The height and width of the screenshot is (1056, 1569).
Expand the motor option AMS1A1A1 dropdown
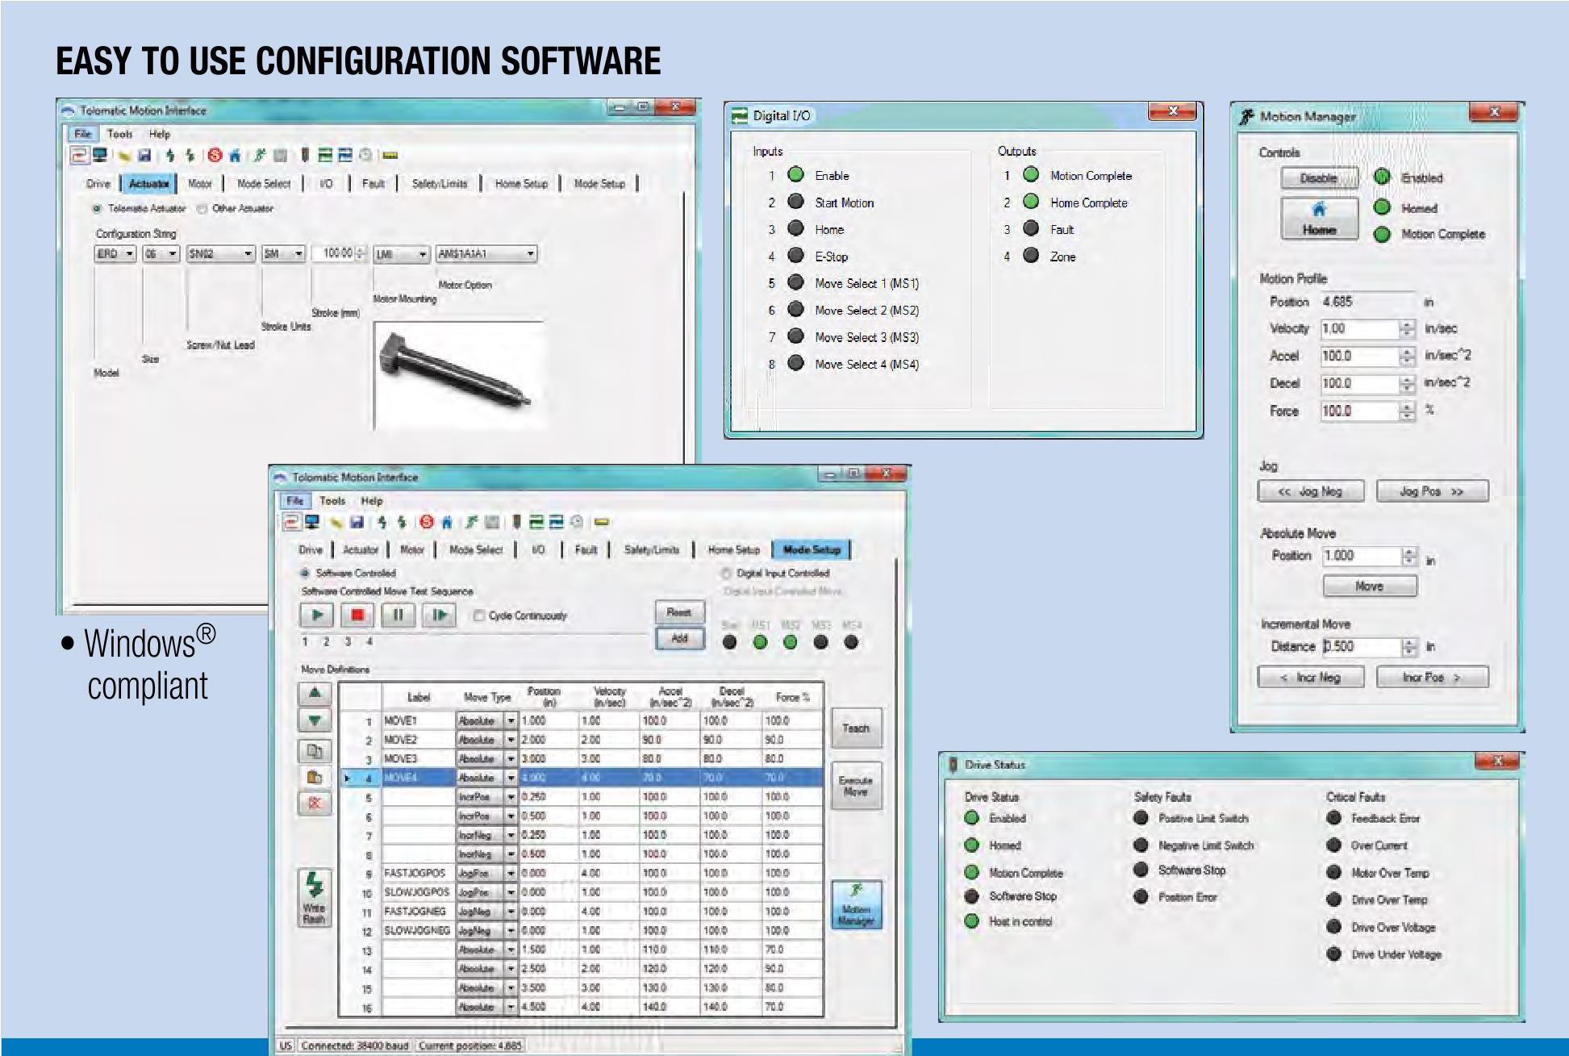(531, 254)
